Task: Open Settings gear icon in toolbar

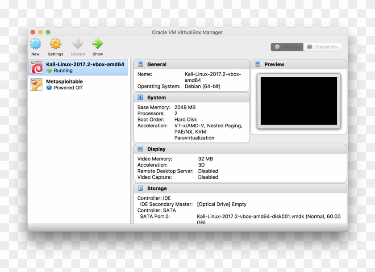Action: (x=55, y=44)
